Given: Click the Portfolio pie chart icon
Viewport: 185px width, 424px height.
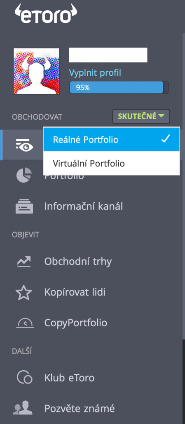Looking at the screenshot, I should (x=24, y=175).
